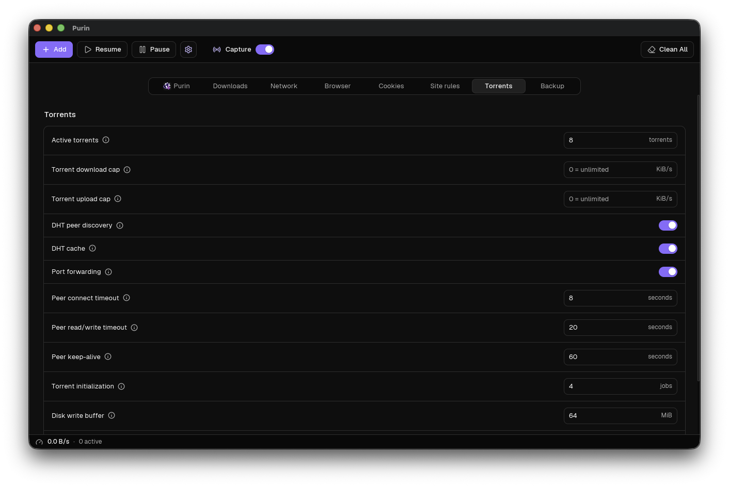The image size is (729, 487).
Task: Select the Browser tab
Action: click(338, 86)
